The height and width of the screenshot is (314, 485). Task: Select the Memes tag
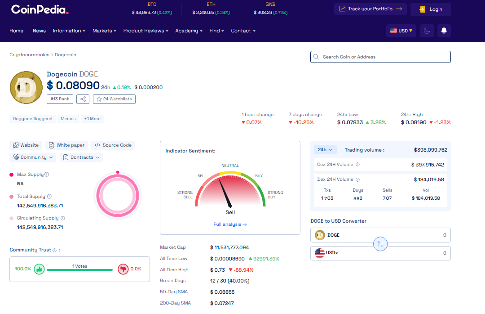68,119
